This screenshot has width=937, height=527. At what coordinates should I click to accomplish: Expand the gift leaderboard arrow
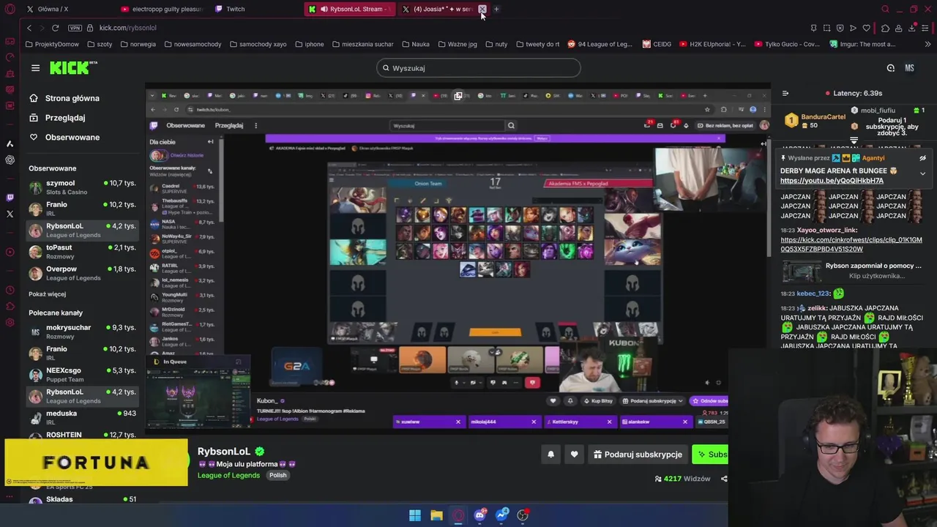point(854,140)
